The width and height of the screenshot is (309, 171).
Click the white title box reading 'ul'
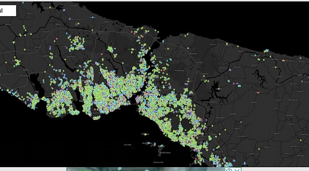(8, 10)
